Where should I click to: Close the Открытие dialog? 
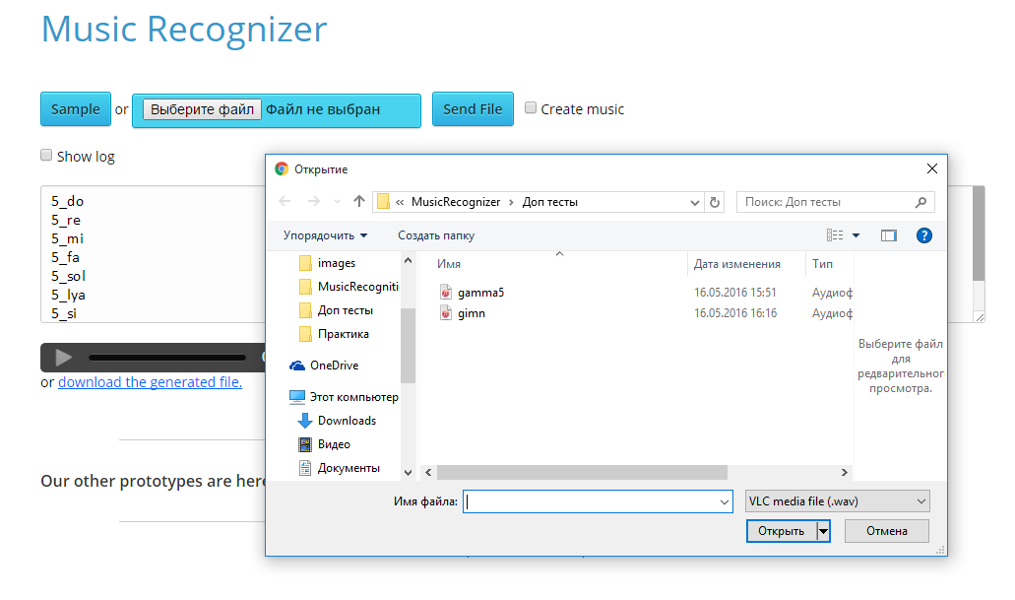[932, 168]
